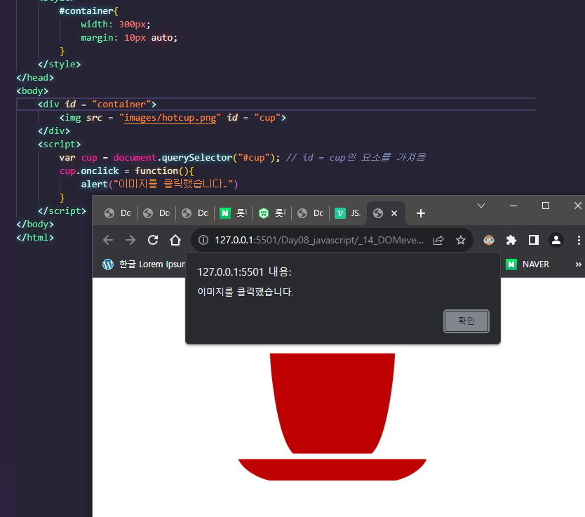Click the alert( code line in editor
The height and width of the screenshot is (517, 585).
159,184
